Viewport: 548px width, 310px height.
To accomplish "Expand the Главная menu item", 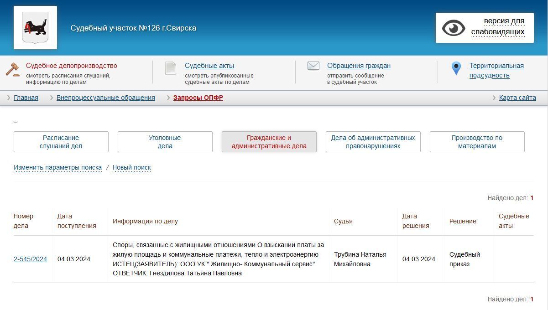I will (26, 98).
